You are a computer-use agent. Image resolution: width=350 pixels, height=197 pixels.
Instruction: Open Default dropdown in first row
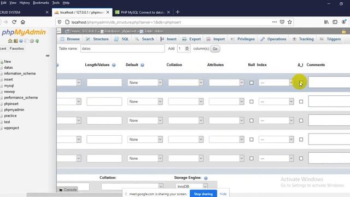point(145,83)
